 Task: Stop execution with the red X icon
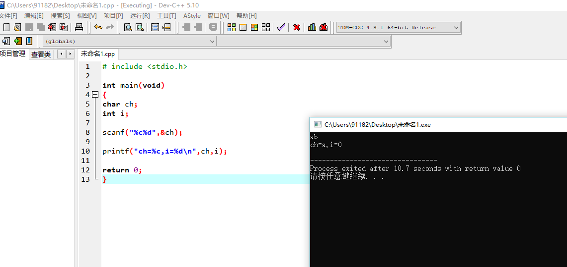pos(297,27)
